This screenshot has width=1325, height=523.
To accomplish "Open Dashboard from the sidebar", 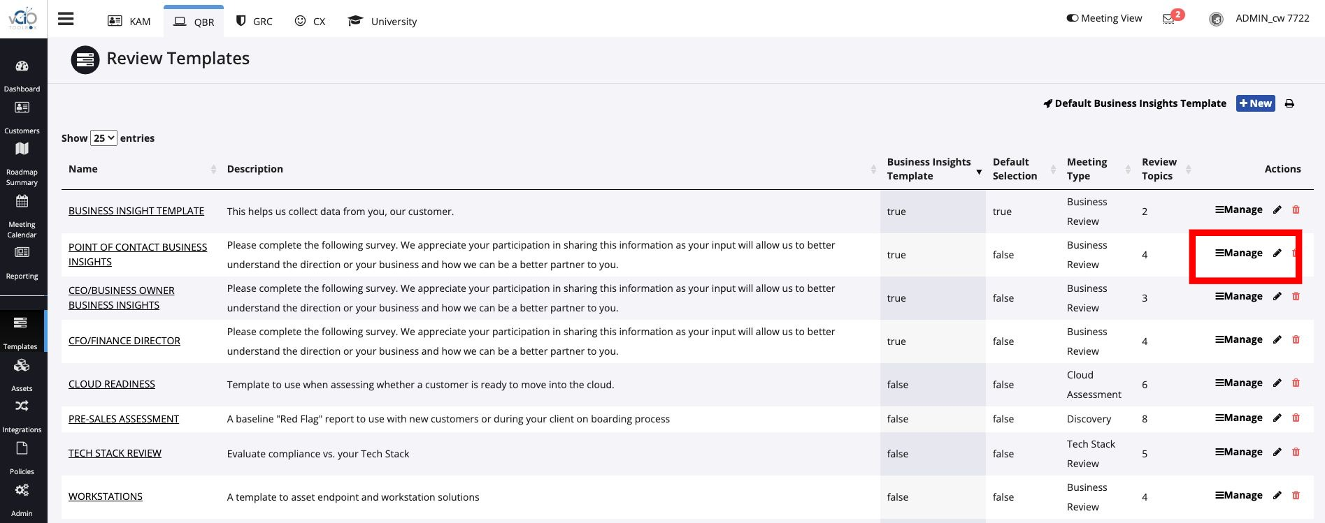I will [22, 75].
